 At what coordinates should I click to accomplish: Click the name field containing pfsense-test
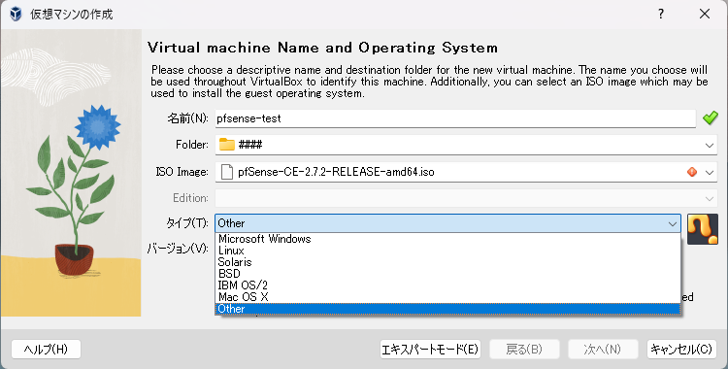click(455, 118)
